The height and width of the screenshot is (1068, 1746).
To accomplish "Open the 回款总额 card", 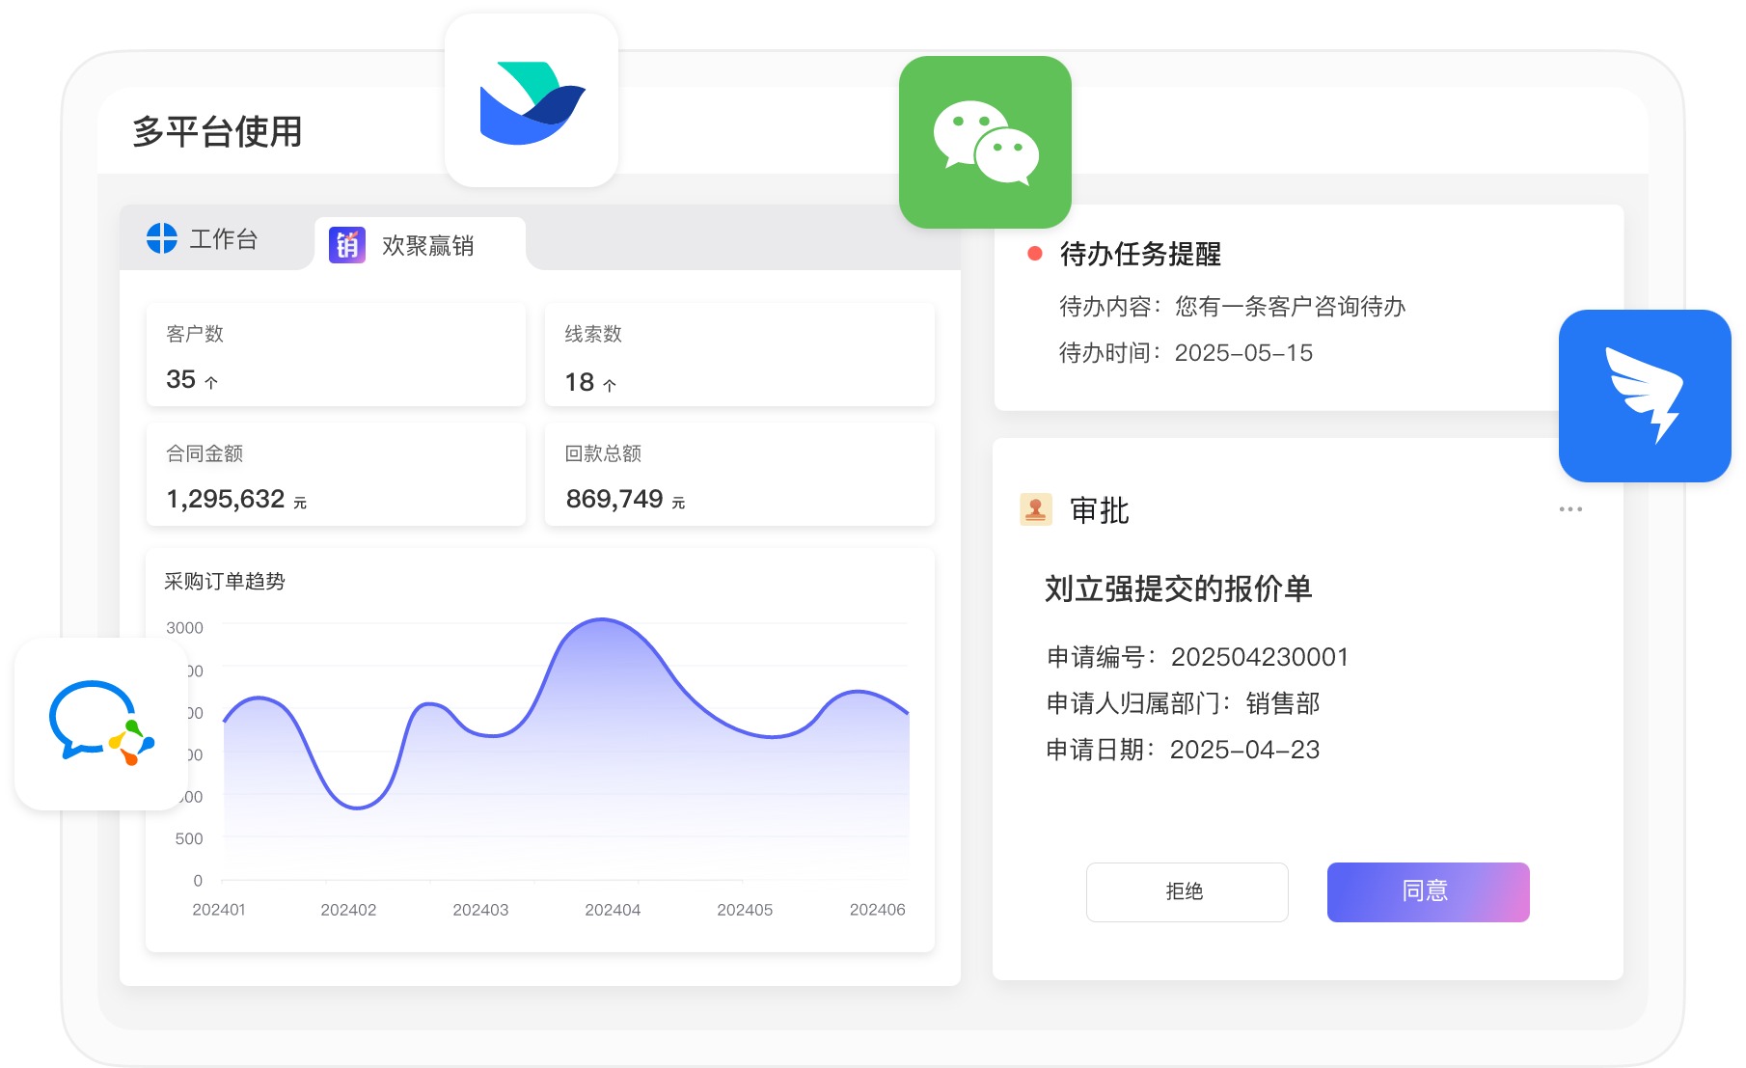I will coord(740,475).
